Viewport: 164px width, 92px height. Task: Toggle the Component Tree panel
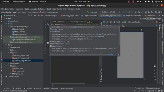(x=101, y=75)
